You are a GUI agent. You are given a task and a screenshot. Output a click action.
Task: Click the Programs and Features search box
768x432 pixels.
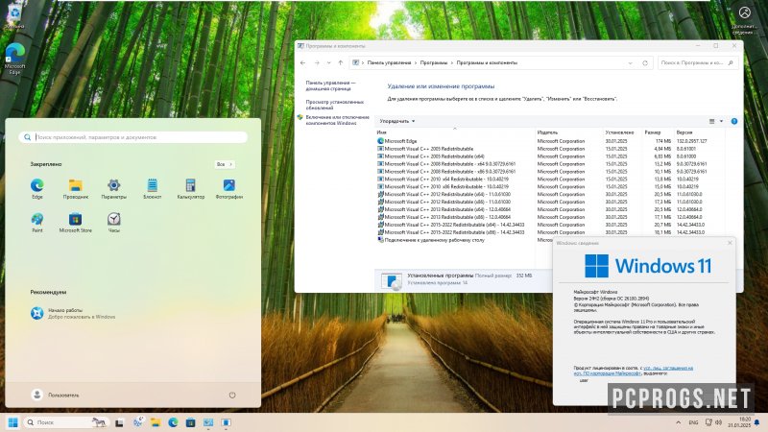(698, 62)
